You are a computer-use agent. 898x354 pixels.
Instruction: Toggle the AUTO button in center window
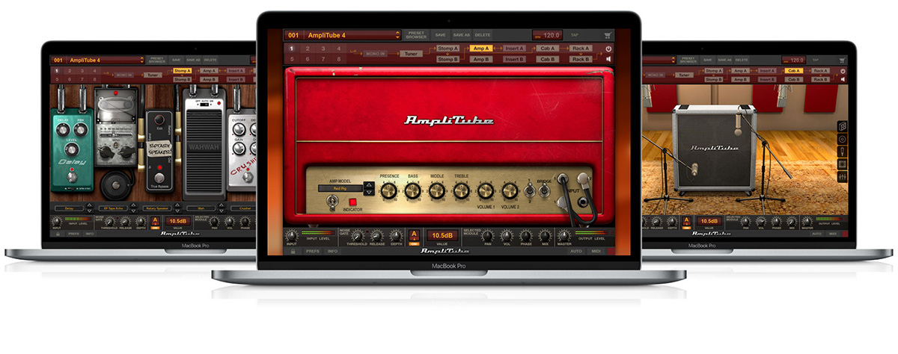click(575, 252)
